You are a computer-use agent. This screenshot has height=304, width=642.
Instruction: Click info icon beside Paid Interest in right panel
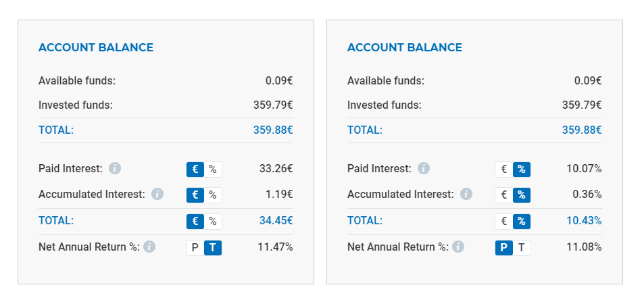click(x=424, y=169)
